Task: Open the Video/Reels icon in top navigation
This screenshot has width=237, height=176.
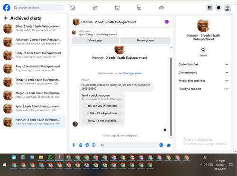Action: (x=117, y=8)
